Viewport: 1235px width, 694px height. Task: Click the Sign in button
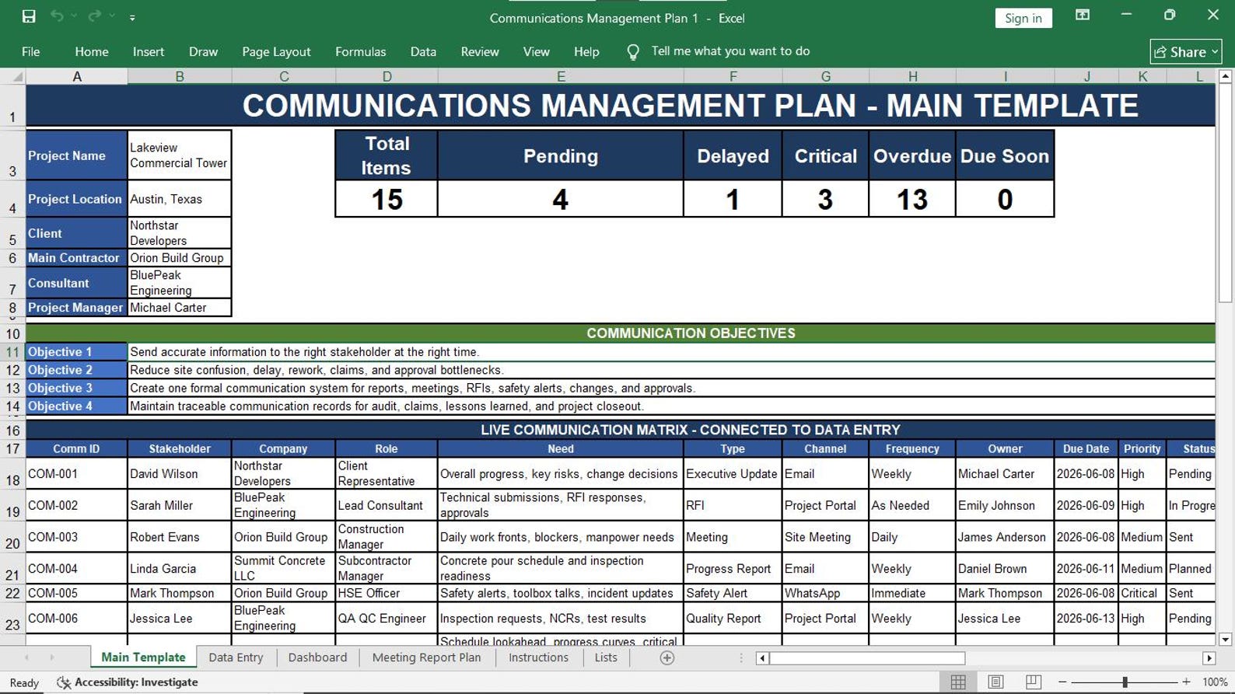[x=1023, y=18]
